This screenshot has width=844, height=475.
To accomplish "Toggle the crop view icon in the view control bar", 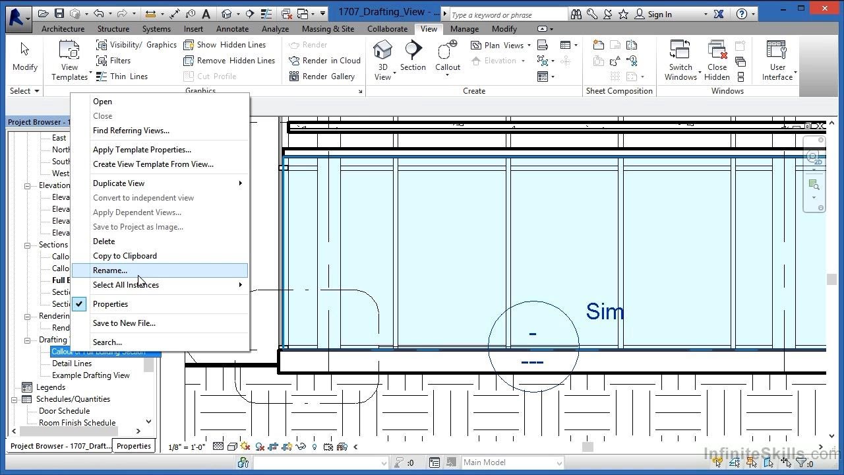I will point(273,447).
